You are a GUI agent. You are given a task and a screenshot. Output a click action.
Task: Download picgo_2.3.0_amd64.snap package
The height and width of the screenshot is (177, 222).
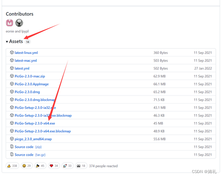coord(33,139)
